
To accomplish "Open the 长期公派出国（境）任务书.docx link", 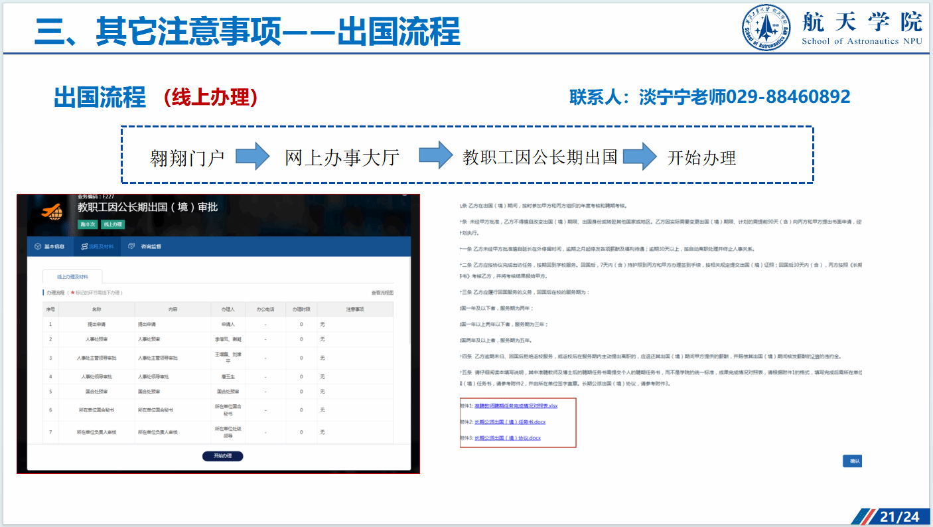I will [510, 422].
